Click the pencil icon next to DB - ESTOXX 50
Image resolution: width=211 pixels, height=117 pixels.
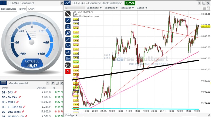point(24,107)
